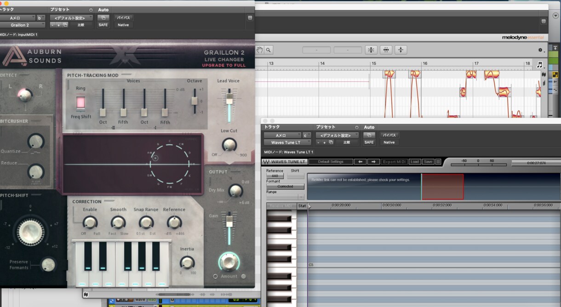Image resolution: width=561 pixels, height=307 pixels.
Task: Open Waves Tune LT plug-in selector dropdown
Action: [x=287, y=142]
